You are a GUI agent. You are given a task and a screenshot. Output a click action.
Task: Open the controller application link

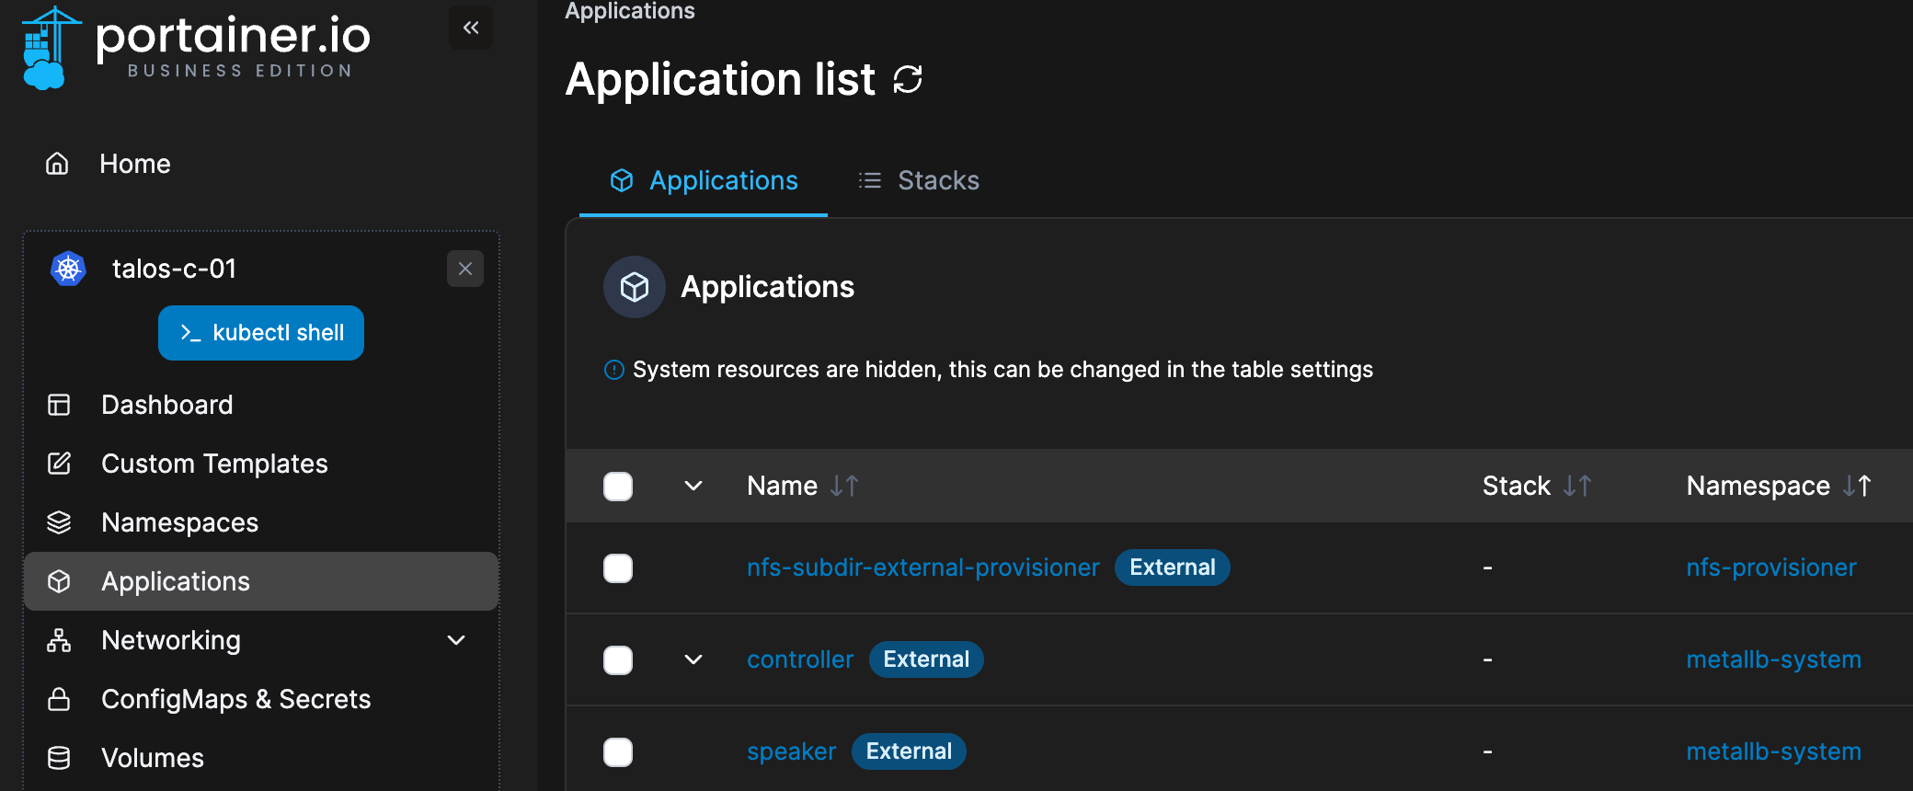(x=800, y=659)
